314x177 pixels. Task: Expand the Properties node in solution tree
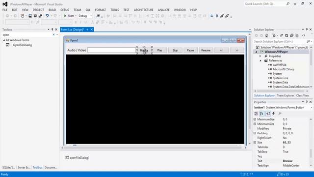(261, 56)
